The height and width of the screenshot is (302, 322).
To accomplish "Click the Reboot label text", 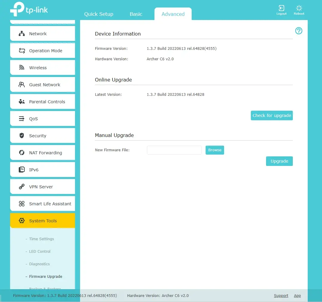I will pyautogui.click(x=299, y=14).
